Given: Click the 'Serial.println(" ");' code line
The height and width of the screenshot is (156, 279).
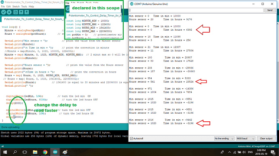Looking at the screenshot, I should click(19, 86).
